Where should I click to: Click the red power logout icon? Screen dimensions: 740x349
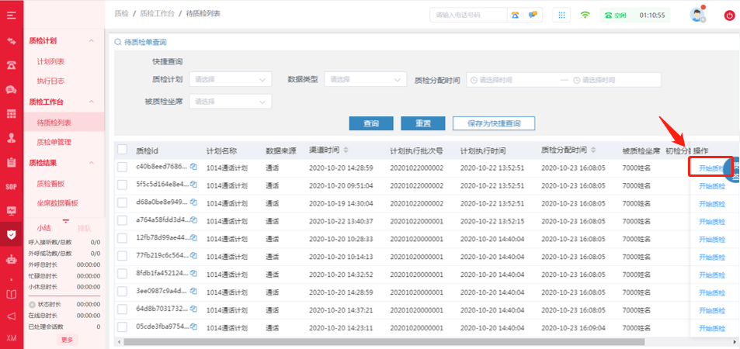[729, 15]
